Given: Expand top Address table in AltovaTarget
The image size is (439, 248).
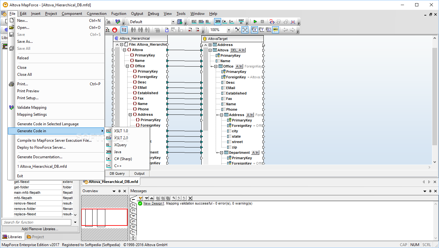Looking at the screenshot, I should [x=210, y=45].
